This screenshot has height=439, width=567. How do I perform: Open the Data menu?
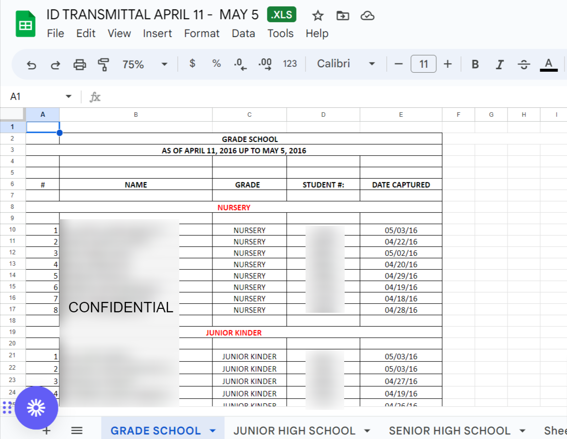point(243,33)
